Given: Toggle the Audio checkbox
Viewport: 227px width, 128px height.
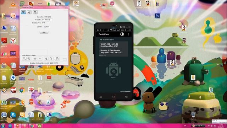Looking at the screenshot, I should point(45,27).
